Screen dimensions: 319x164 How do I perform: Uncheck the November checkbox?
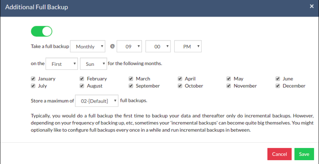click(x=229, y=86)
